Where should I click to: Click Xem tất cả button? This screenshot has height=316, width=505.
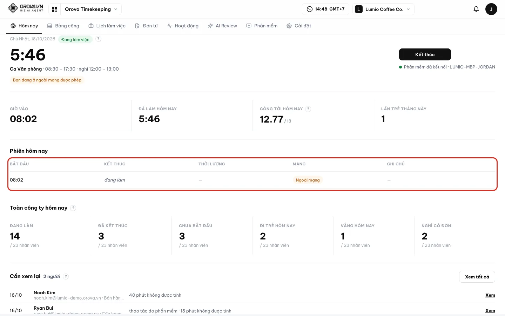click(x=477, y=277)
